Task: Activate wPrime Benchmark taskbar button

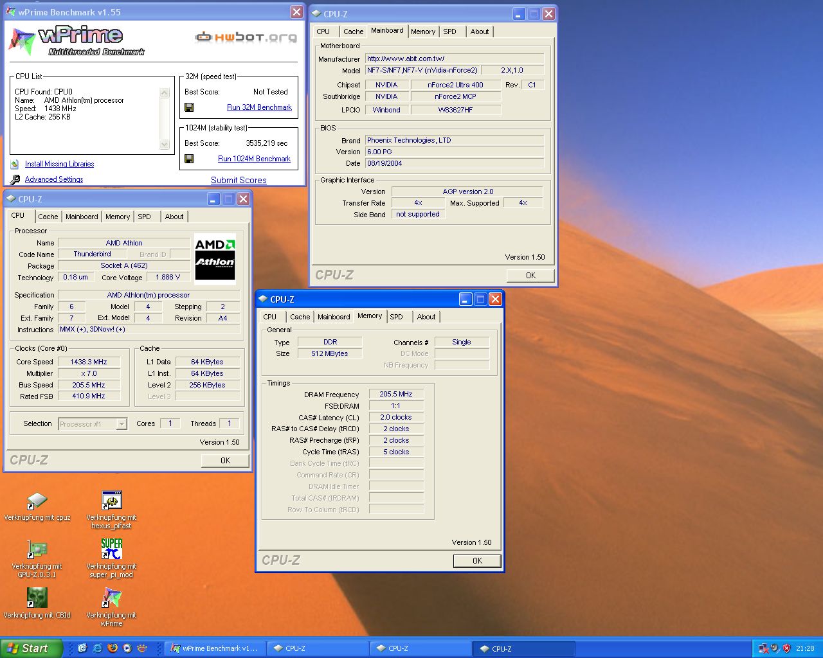Action: coord(215,648)
